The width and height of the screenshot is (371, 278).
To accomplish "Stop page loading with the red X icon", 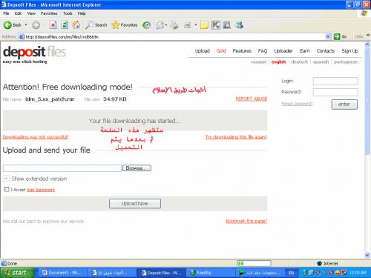I will (53, 25).
